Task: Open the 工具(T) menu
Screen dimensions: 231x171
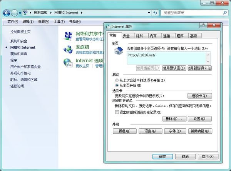Action: [59, 22]
